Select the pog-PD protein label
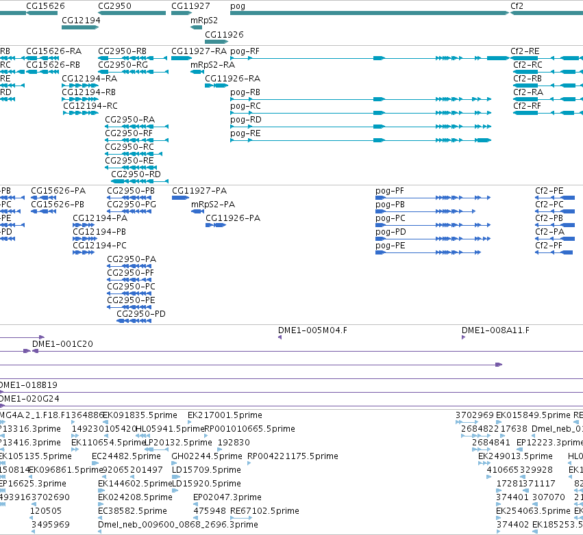 click(390, 232)
